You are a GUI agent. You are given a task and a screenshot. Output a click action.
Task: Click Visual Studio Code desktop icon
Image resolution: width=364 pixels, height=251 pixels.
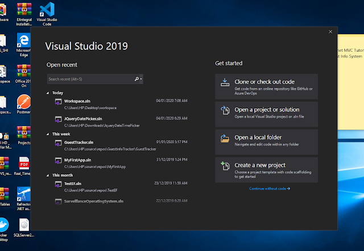[47, 14]
